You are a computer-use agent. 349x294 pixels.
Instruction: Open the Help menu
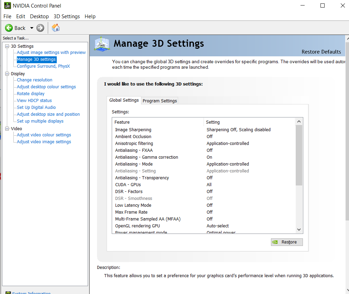click(90, 16)
